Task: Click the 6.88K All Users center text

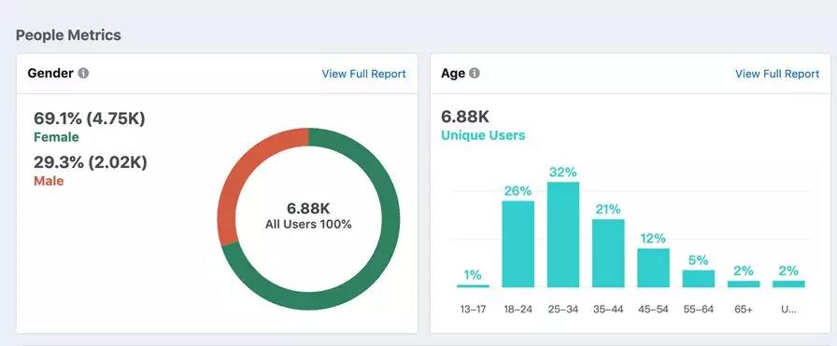Action: [308, 216]
